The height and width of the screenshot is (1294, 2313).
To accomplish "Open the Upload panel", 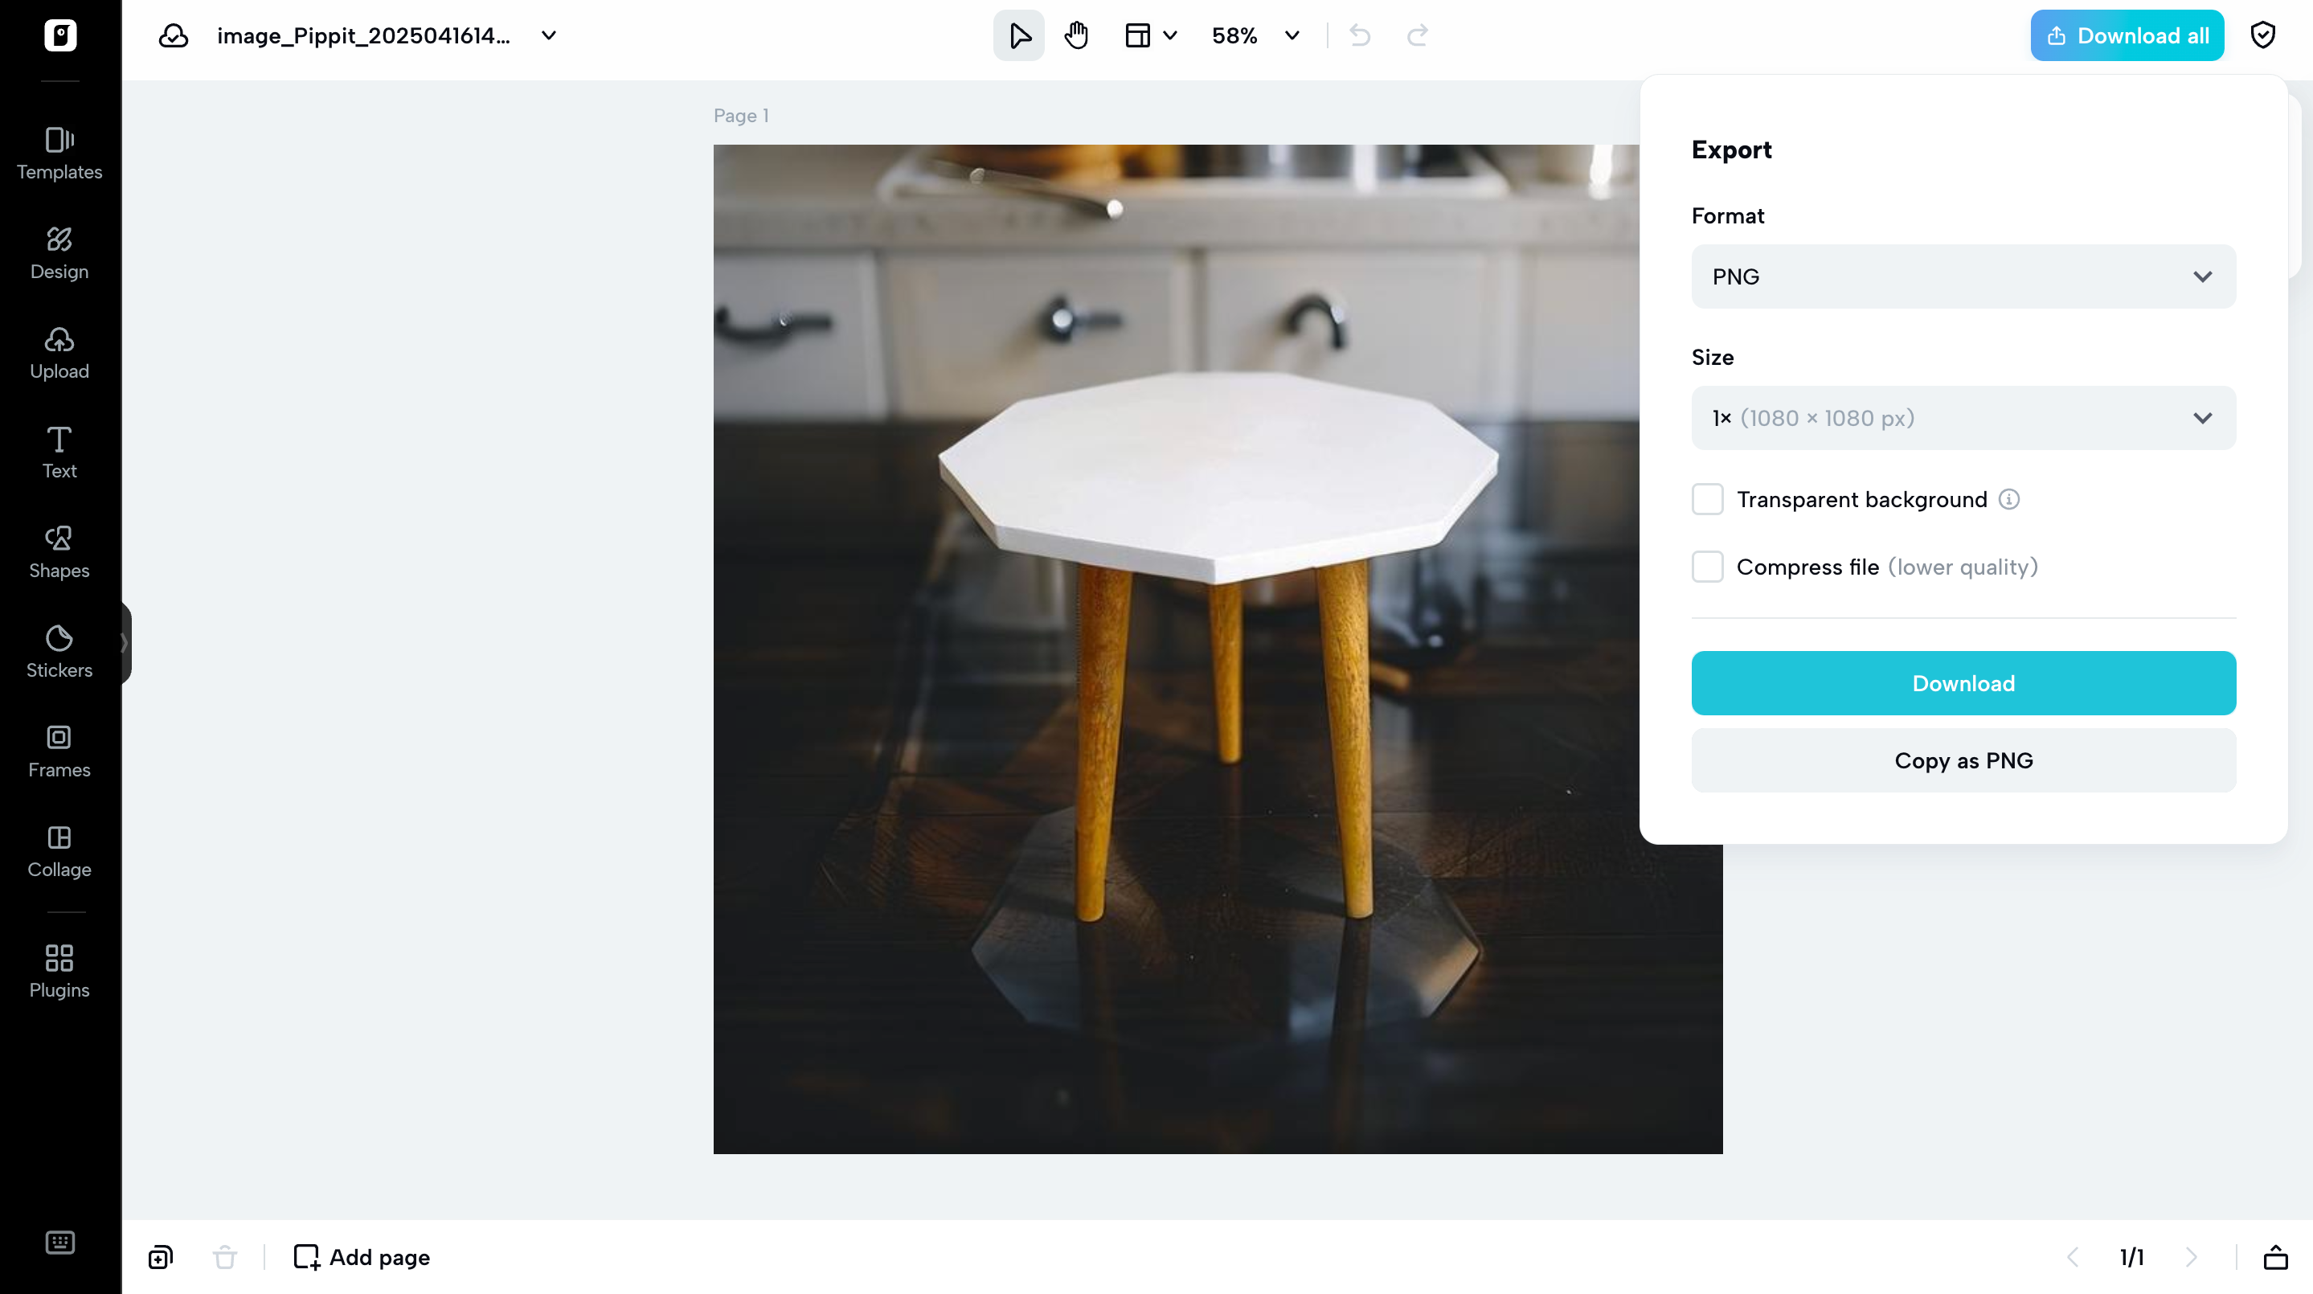I will [x=59, y=353].
